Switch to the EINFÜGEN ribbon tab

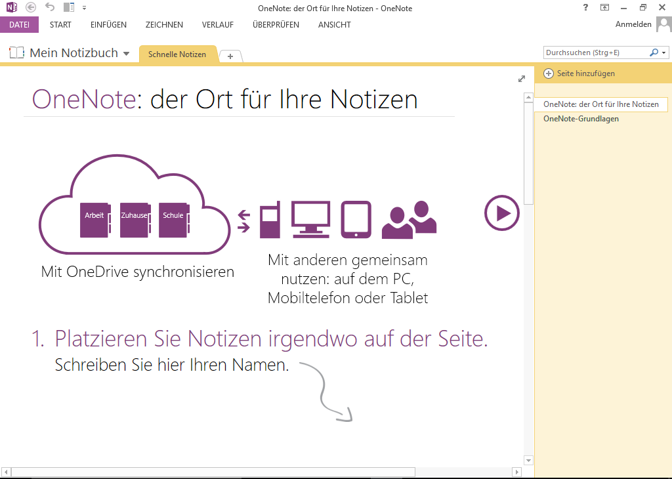pyautogui.click(x=108, y=24)
